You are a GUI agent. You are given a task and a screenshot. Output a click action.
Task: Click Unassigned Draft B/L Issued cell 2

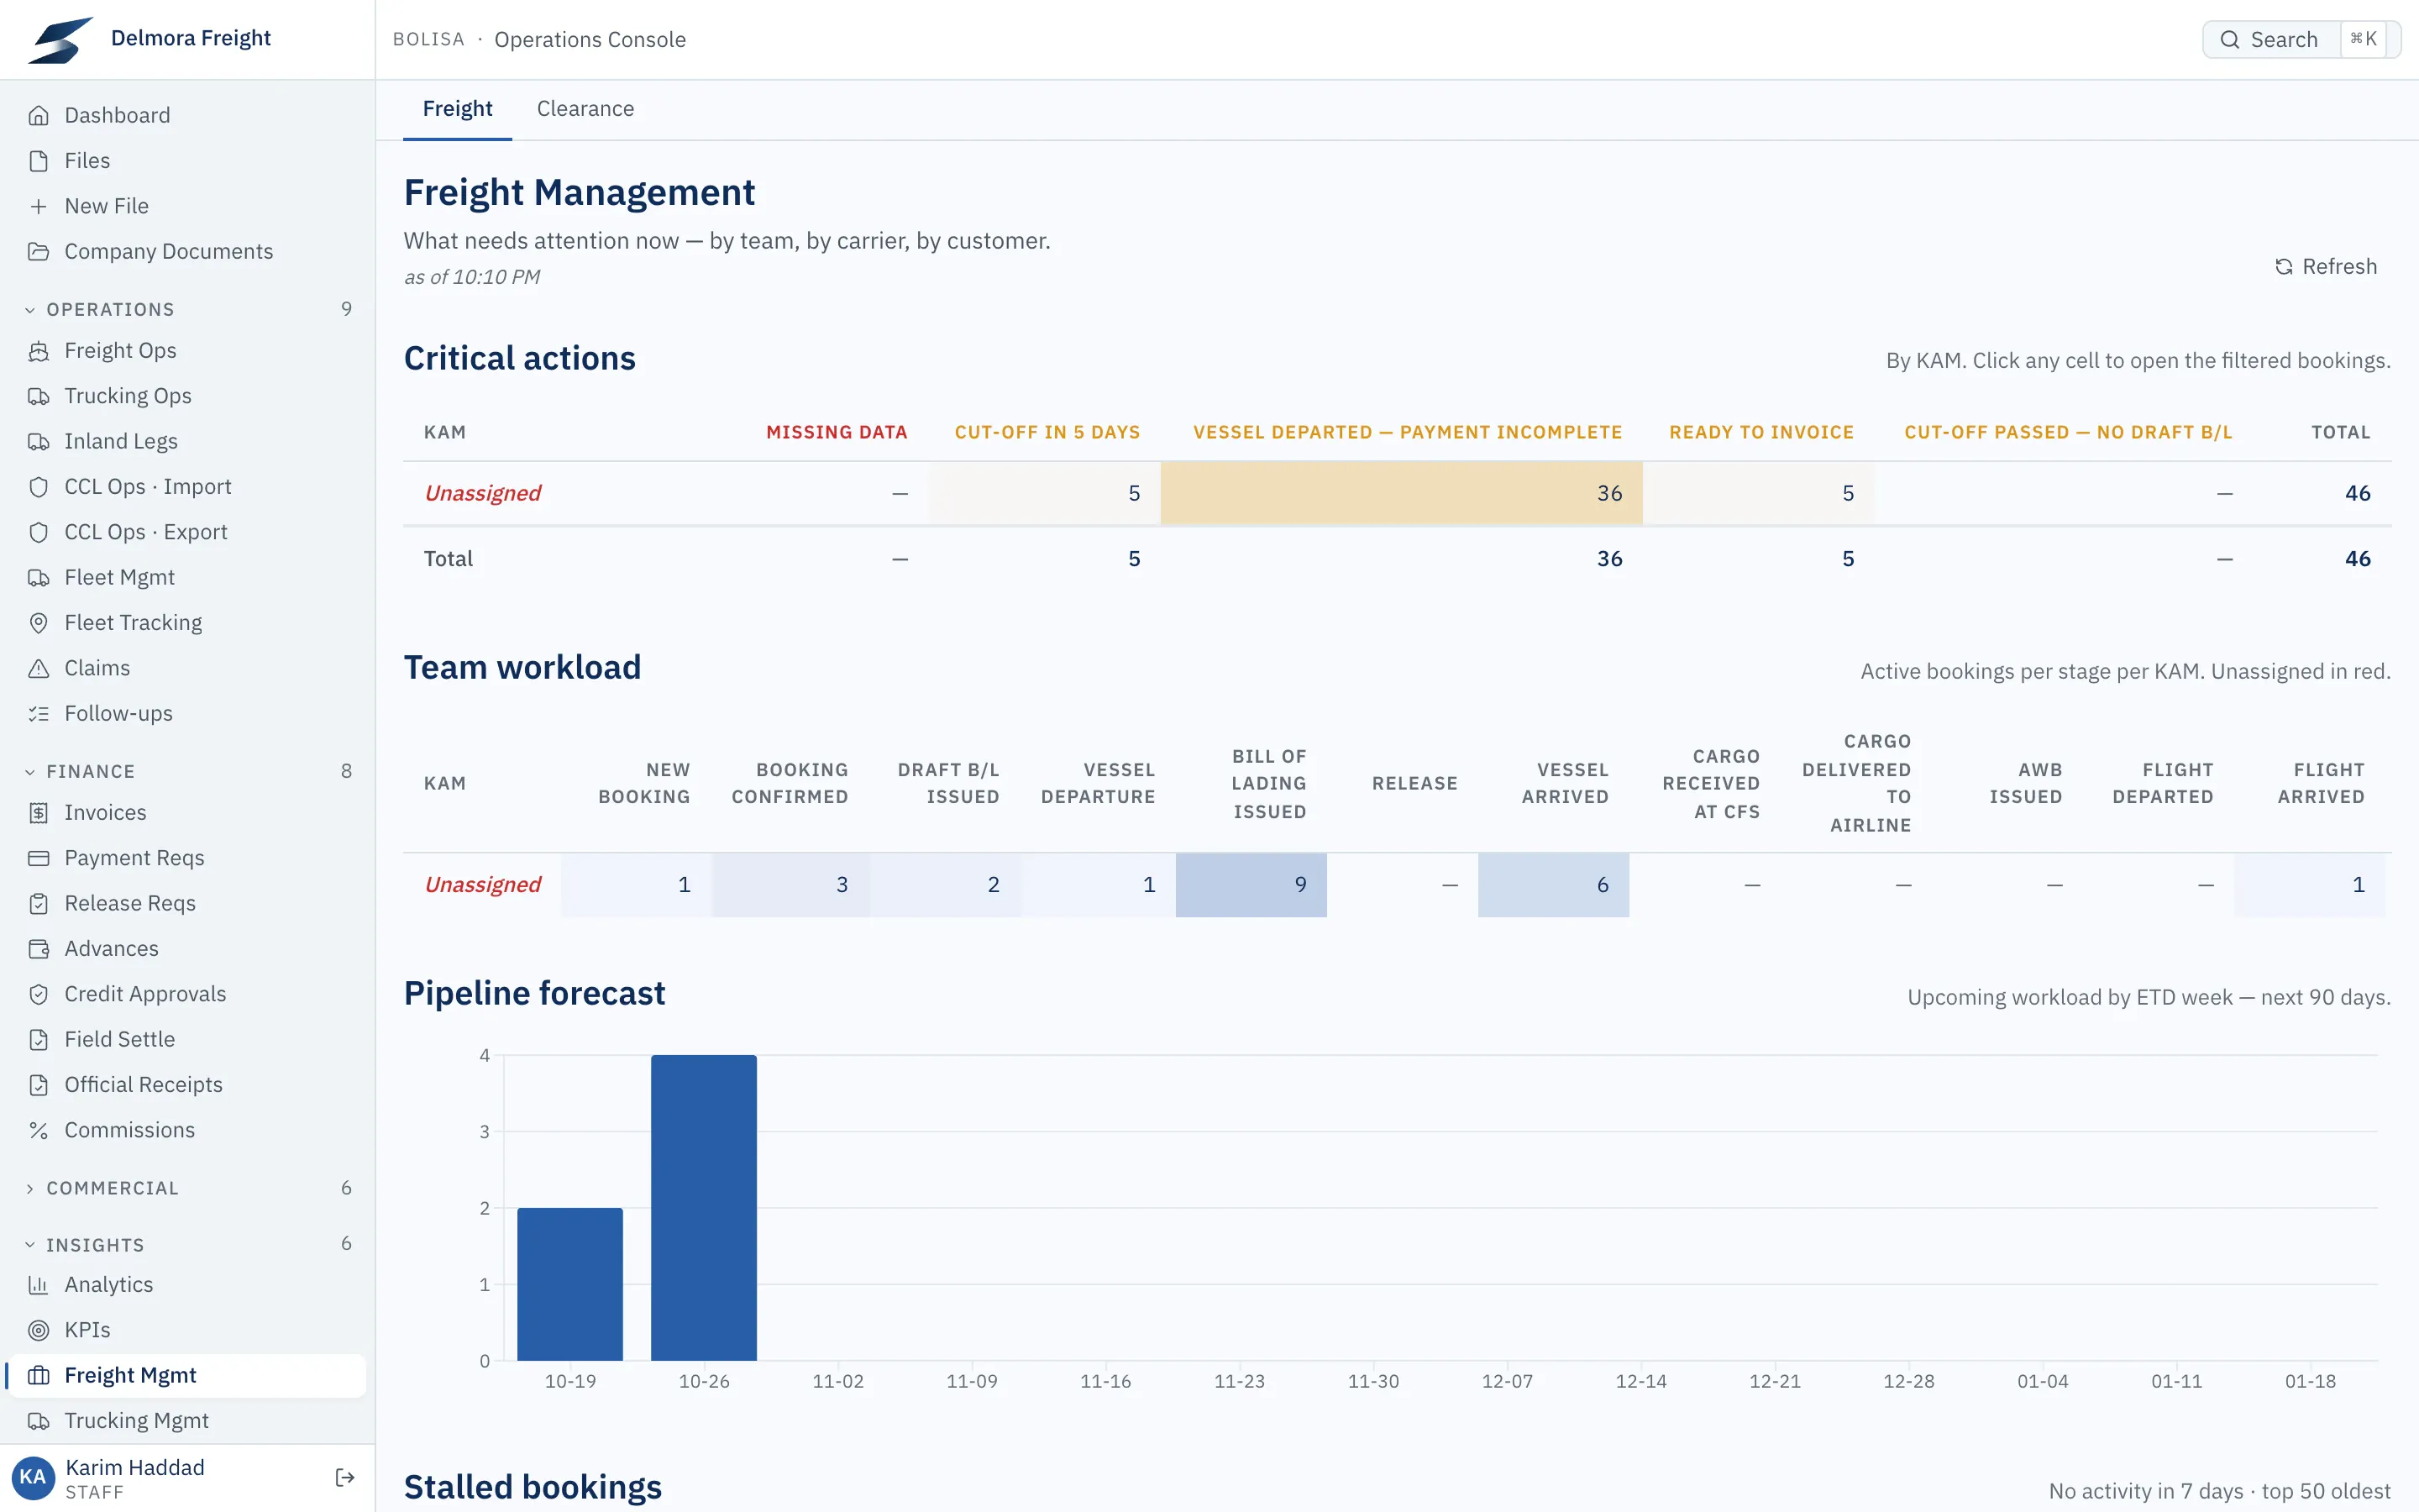pyautogui.click(x=946, y=885)
